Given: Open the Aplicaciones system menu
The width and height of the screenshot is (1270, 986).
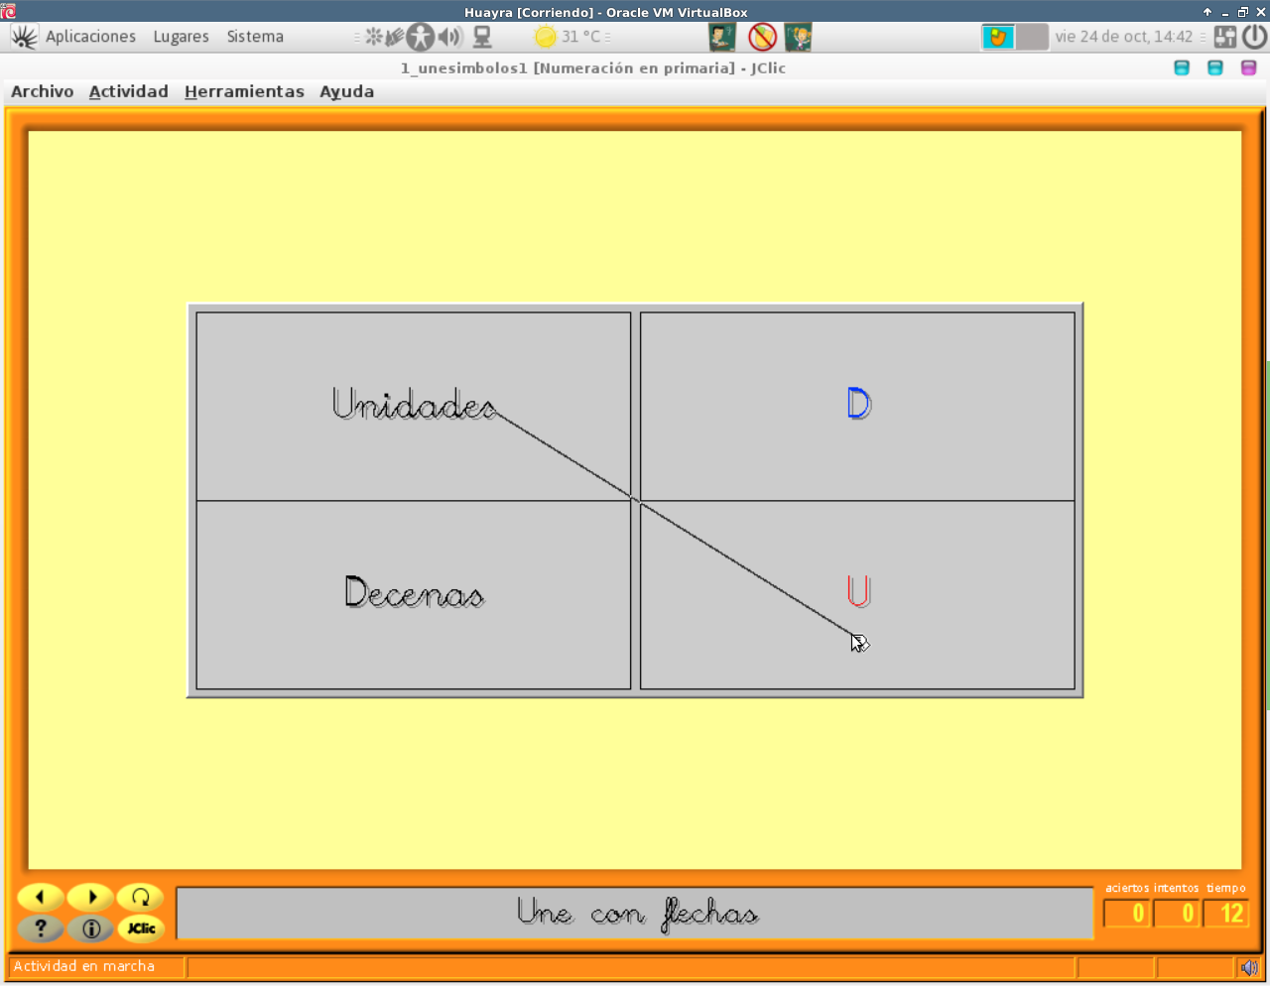Looking at the screenshot, I should (x=90, y=37).
